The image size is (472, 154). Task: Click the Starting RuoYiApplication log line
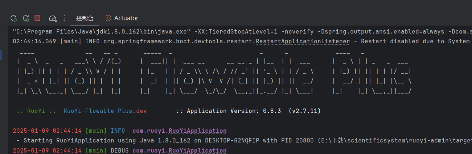click(181, 140)
